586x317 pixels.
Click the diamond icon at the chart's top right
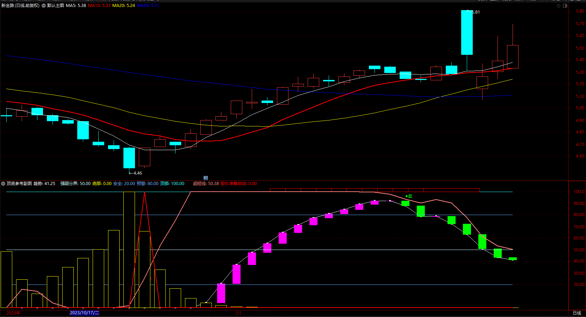tap(558, 6)
